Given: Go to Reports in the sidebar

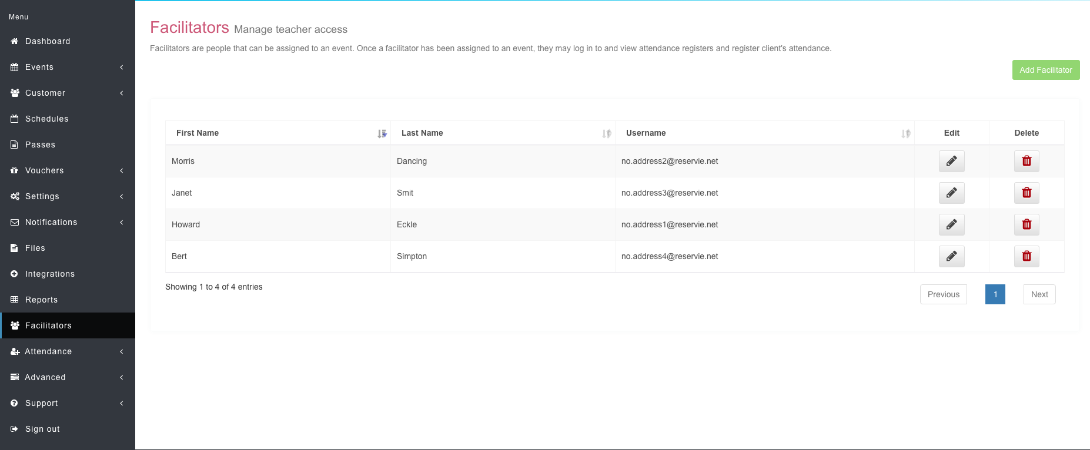Looking at the screenshot, I should click(41, 300).
